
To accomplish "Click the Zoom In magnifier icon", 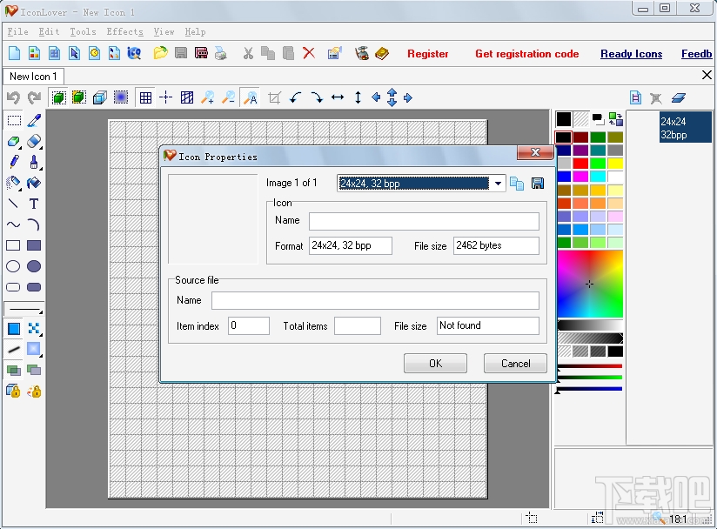I will (x=208, y=98).
